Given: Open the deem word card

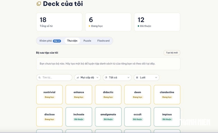Looking at the screenshot, I should click(x=138, y=94).
